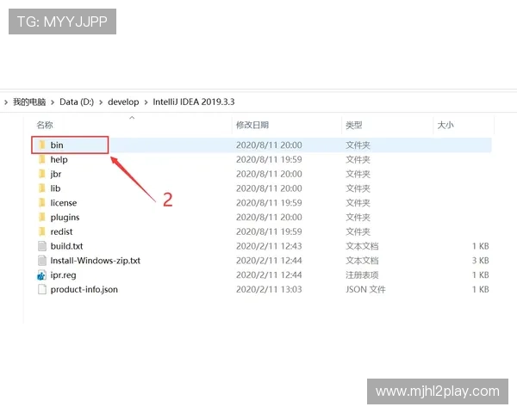517x413 pixels.
Task: Select the plugins folder icon
Action: pyautogui.click(x=42, y=218)
